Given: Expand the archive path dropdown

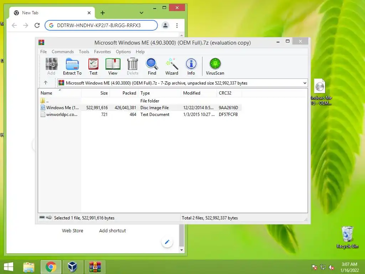Looking at the screenshot, I should [x=305, y=83].
